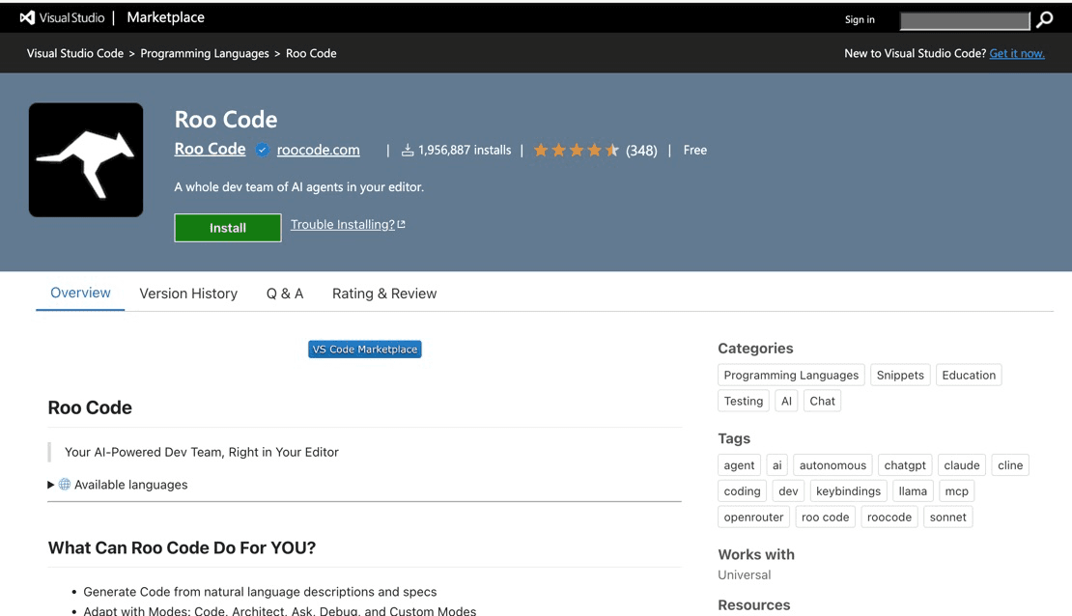Select the Testing category

[743, 401]
